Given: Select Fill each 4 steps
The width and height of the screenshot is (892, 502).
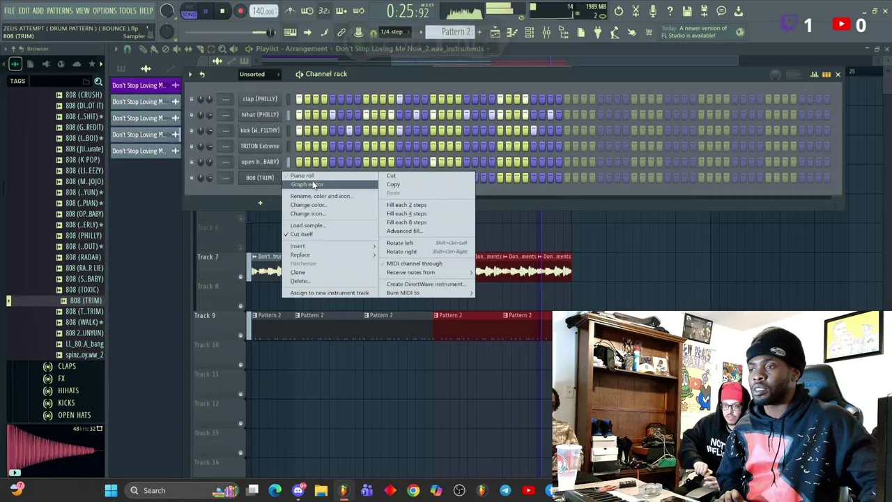Looking at the screenshot, I should pyautogui.click(x=406, y=214).
